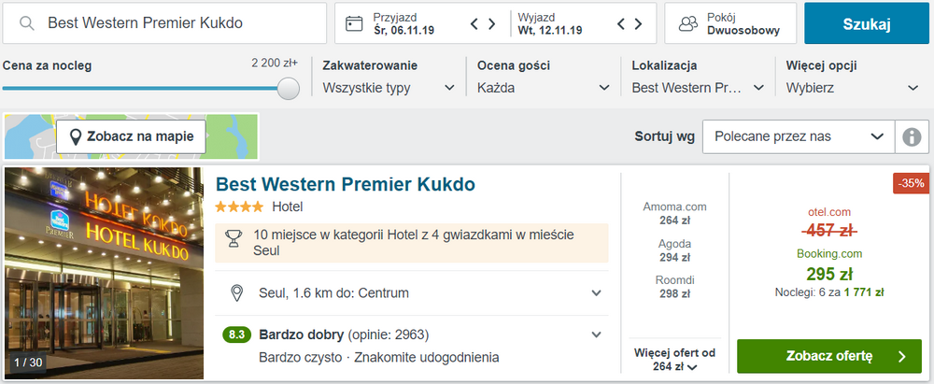Click the price per night slider handle

coord(289,88)
